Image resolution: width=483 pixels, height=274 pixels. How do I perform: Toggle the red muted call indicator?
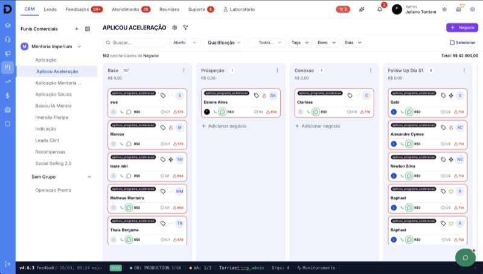pos(343,9)
